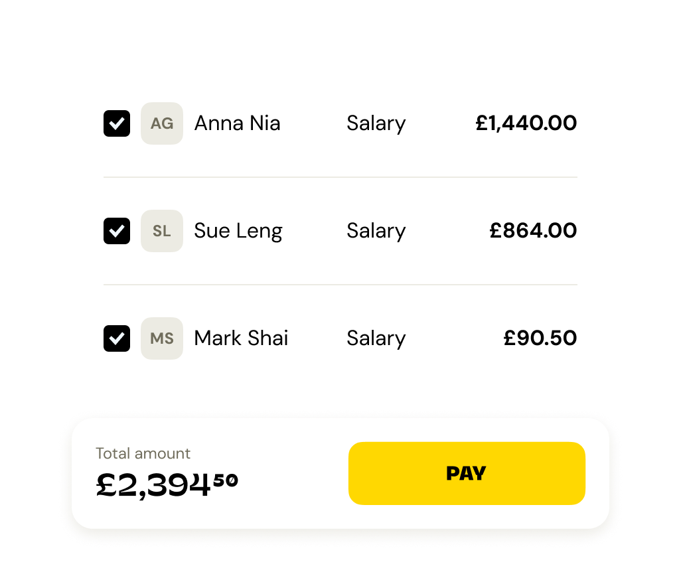Click the total summary panel
This screenshot has width=681, height=584.
pos(340,471)
